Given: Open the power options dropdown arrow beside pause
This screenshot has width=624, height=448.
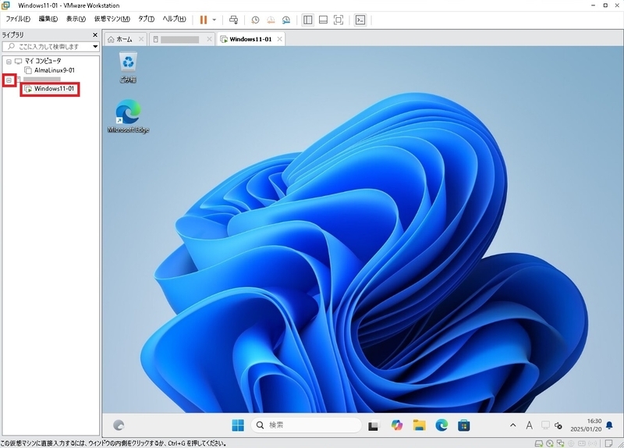Looking at the screenshot, I should point(214,20).
